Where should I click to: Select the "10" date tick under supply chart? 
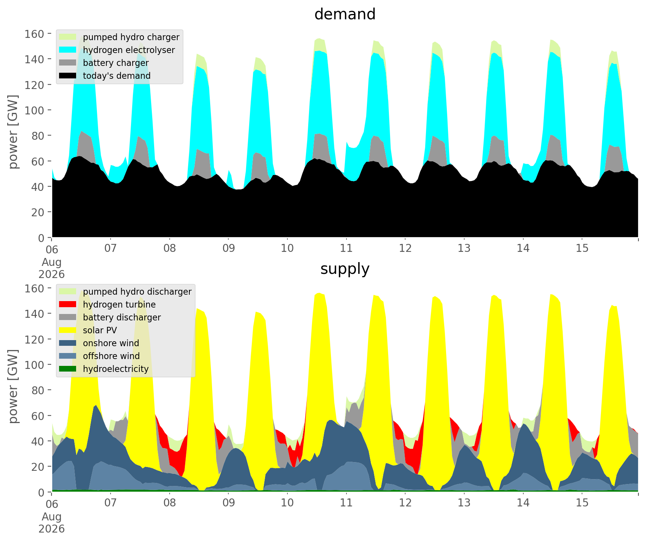287,503
